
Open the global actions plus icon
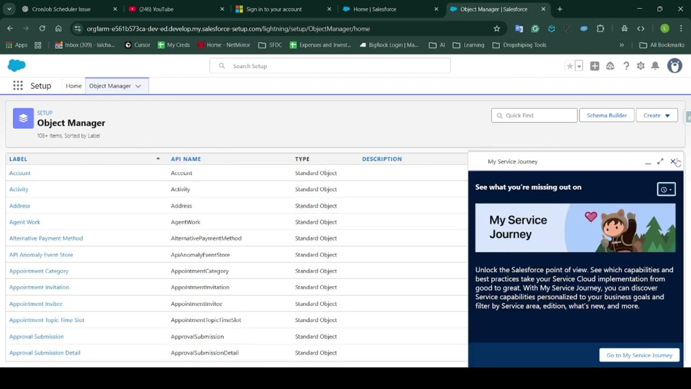click(594, 66)
